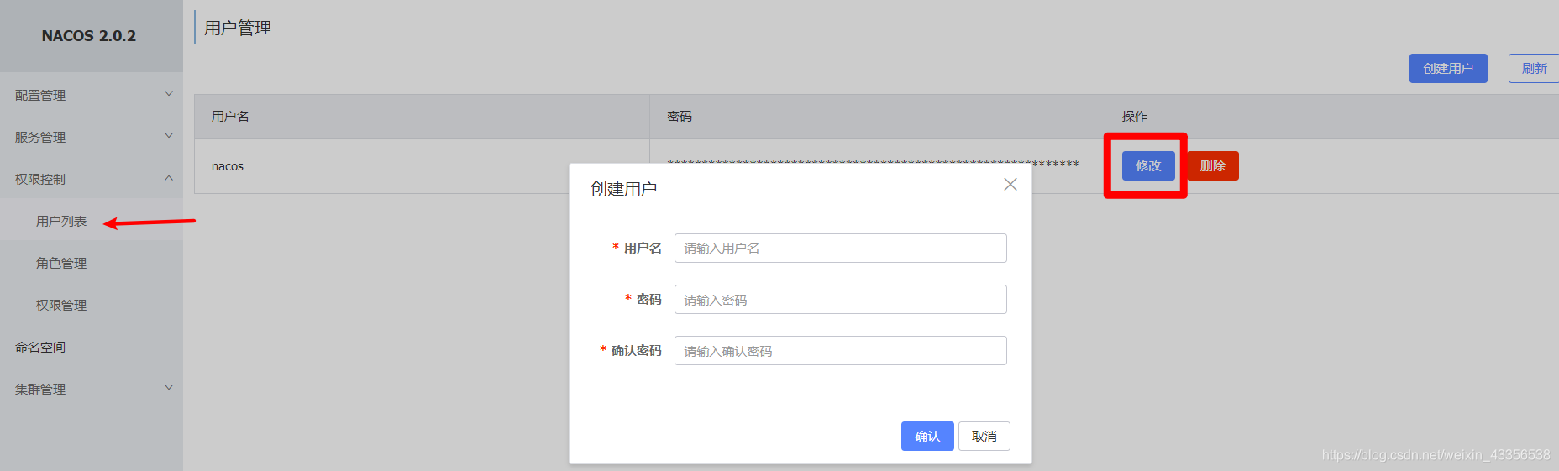Go to 权限管理 in the sidebar
This screenshot has height=471, width=1559.
(x=61, y=306)
